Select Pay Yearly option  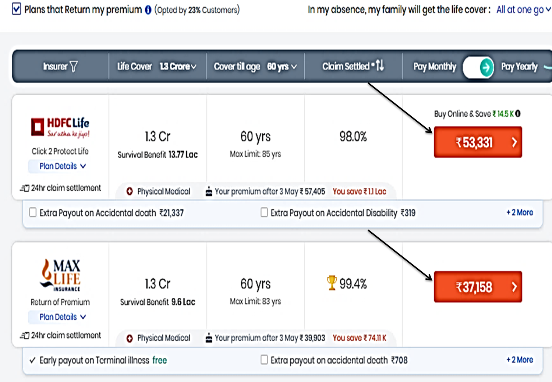[519, 67]
